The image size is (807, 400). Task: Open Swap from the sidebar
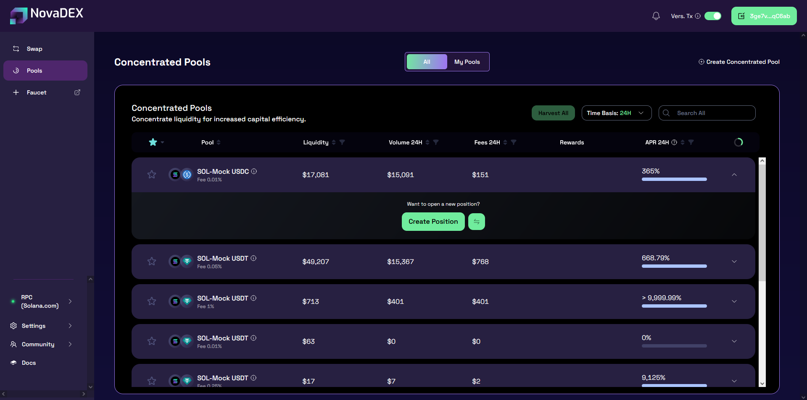[x=34, y=49]
